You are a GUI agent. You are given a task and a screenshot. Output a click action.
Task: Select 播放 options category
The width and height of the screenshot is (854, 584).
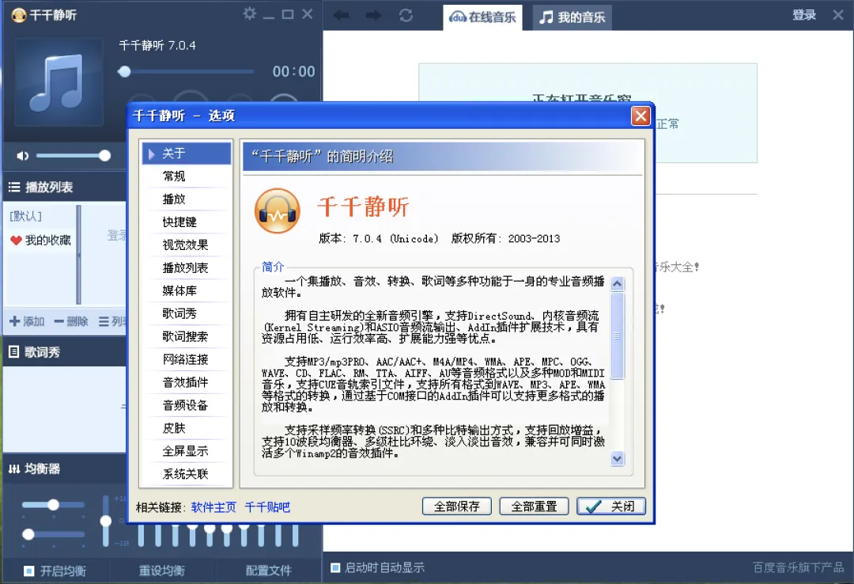(187, 199)
